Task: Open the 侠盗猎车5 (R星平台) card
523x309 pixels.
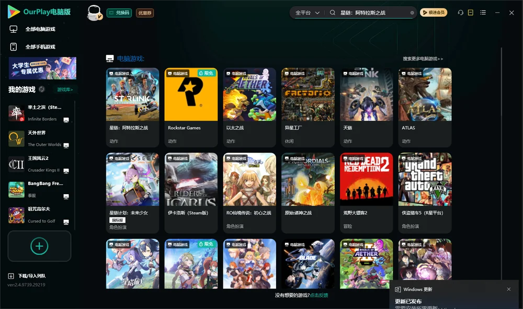Action: (x=425, y=193)
